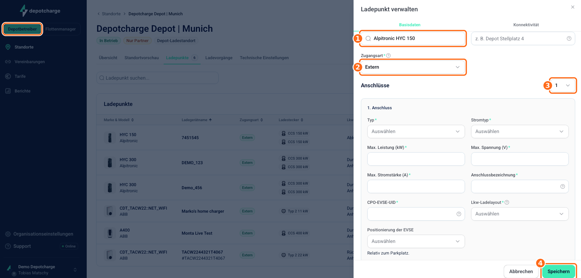This screenshot has width=581, height=278.
Task: Click the Abbrechen button
Action: (521, 271)
